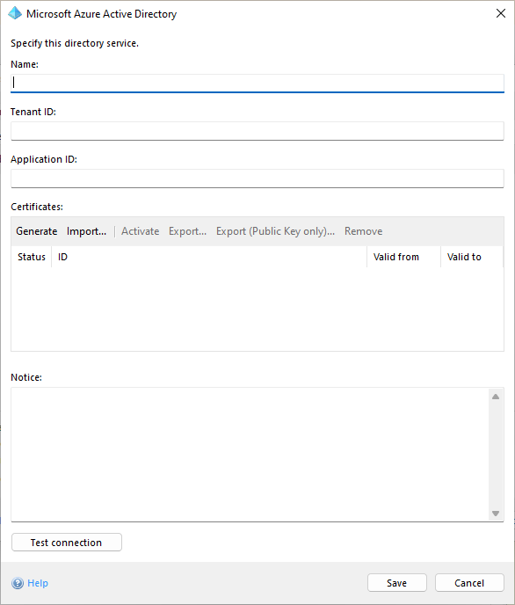Click the Notice scrollbar up arrow
515x605 pixels.
pyautogui.click(x=496, y=397)
